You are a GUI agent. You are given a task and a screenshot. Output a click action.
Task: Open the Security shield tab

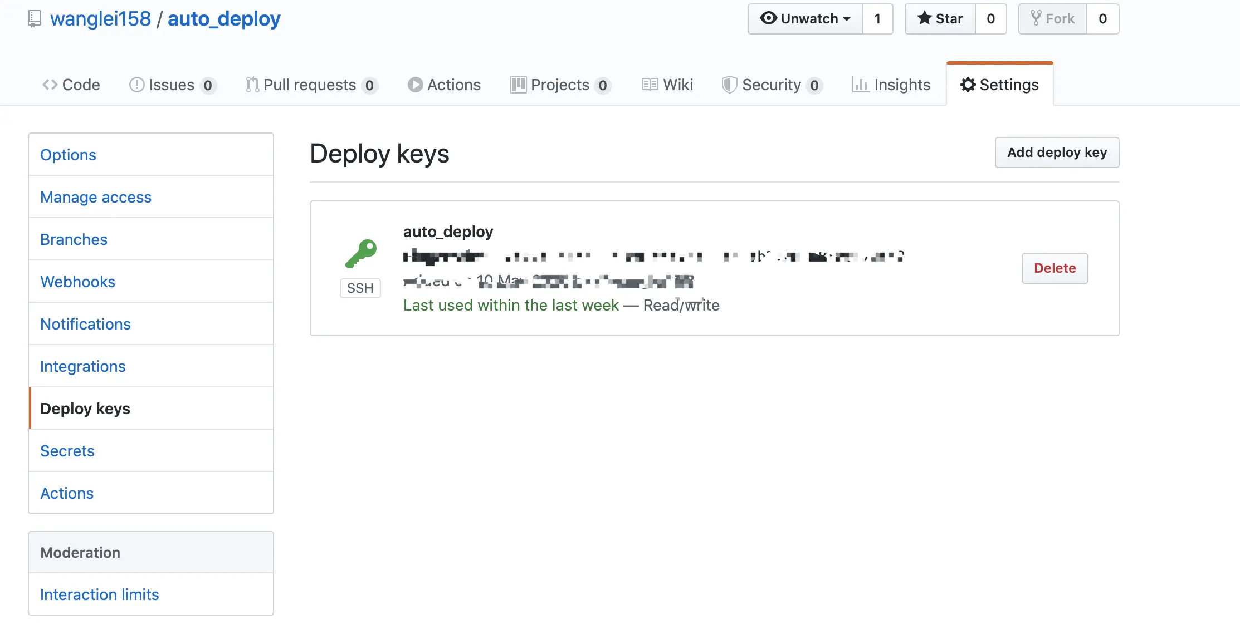[x=771, y=85]
